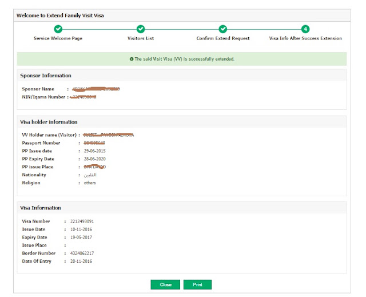This screenshot has height=297, width=366.
Task: Click the Visa Information section header
Action: pyautogui.click(x=182, y=208)
